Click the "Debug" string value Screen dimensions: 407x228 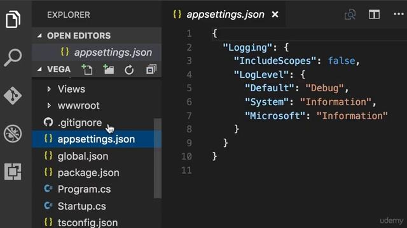(x=325, y=88)
